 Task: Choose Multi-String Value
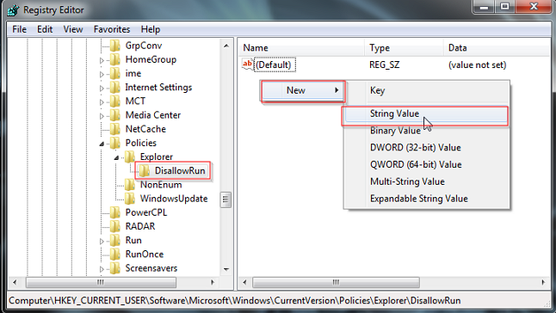pyautogui.click(x=427, y=181)
